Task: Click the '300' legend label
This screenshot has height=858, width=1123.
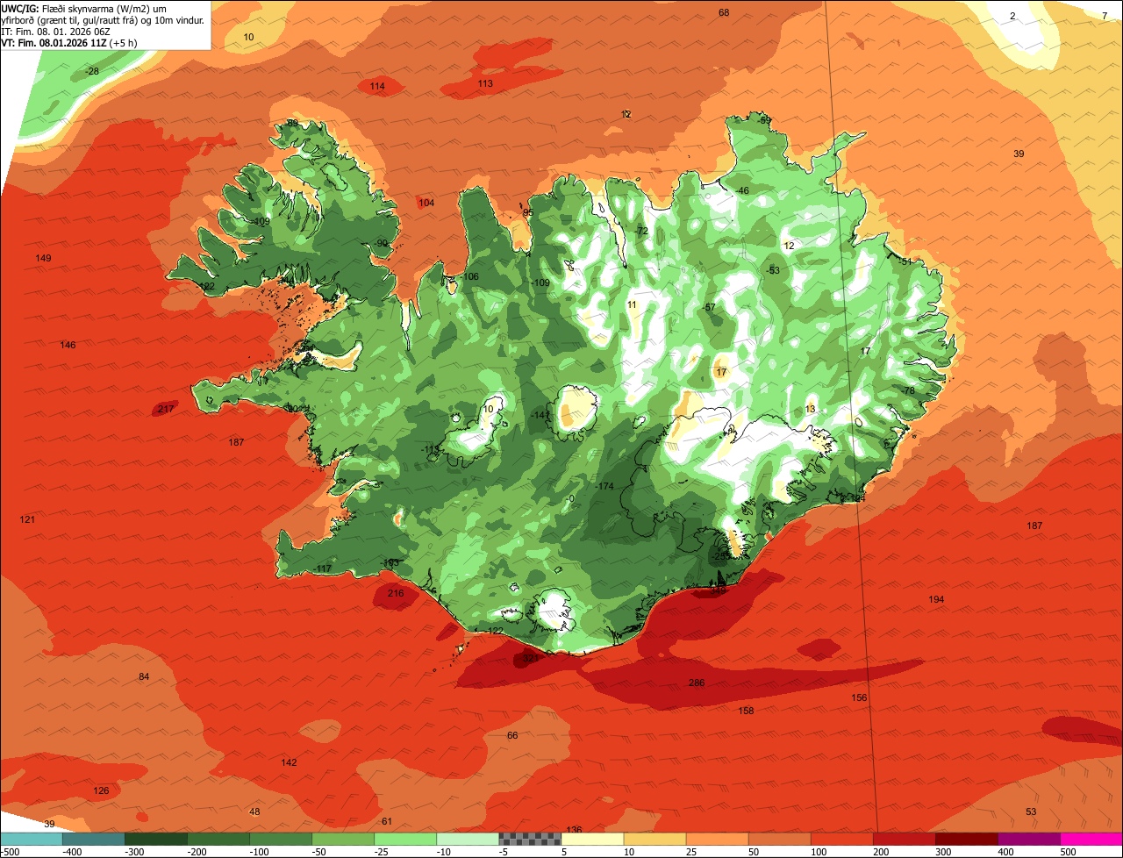Action: 944,851
